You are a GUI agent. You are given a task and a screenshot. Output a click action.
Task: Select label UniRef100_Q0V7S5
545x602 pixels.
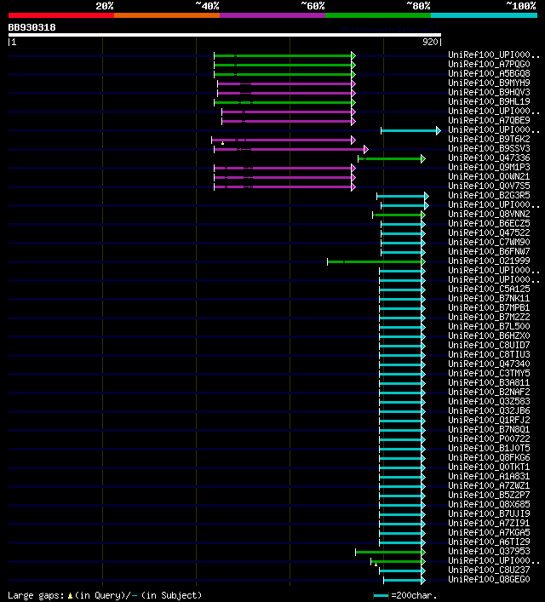click(x=489, y=186)
